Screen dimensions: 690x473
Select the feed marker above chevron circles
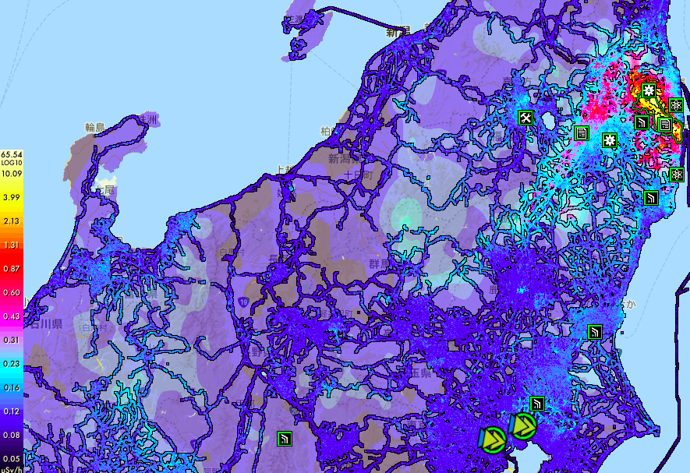537,404
